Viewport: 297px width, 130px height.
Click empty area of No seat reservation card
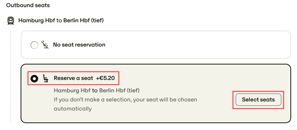pyautogui.click(x=189, y=45)
